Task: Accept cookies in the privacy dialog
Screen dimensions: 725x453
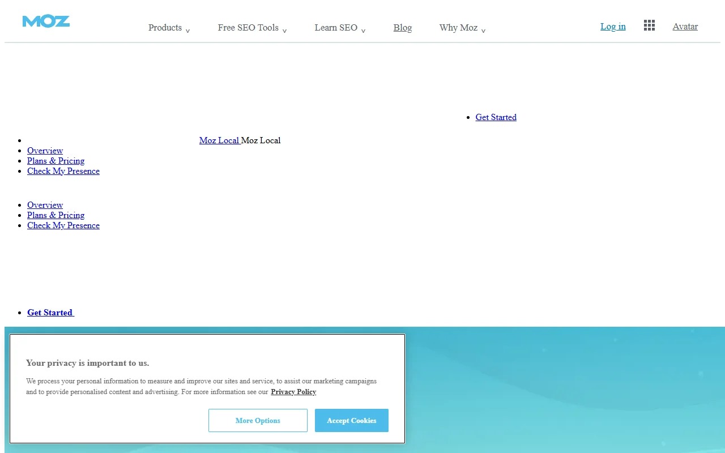Action: (351, 420)
